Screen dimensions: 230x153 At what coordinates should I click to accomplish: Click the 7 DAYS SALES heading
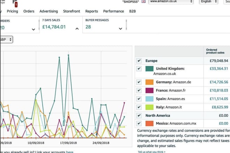[51, 20]
